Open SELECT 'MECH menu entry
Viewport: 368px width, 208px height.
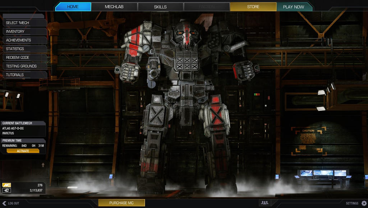pos(25,23)
